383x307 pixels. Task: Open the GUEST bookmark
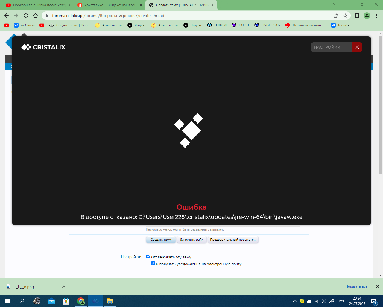click(240, 25)
